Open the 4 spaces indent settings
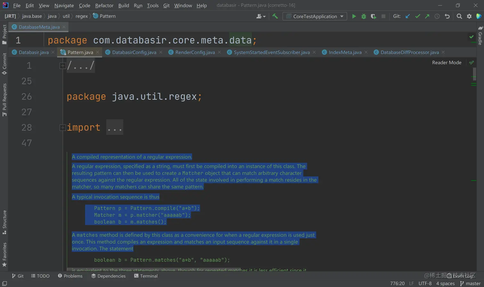 pos(445,283)
